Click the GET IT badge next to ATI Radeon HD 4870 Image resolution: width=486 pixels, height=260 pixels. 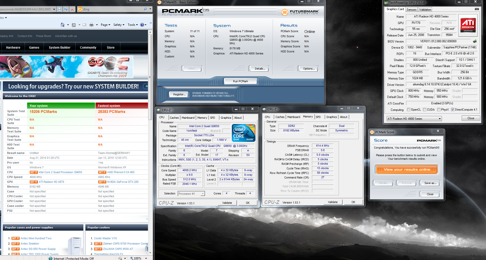pyautogui.click(x=34, y=182)
